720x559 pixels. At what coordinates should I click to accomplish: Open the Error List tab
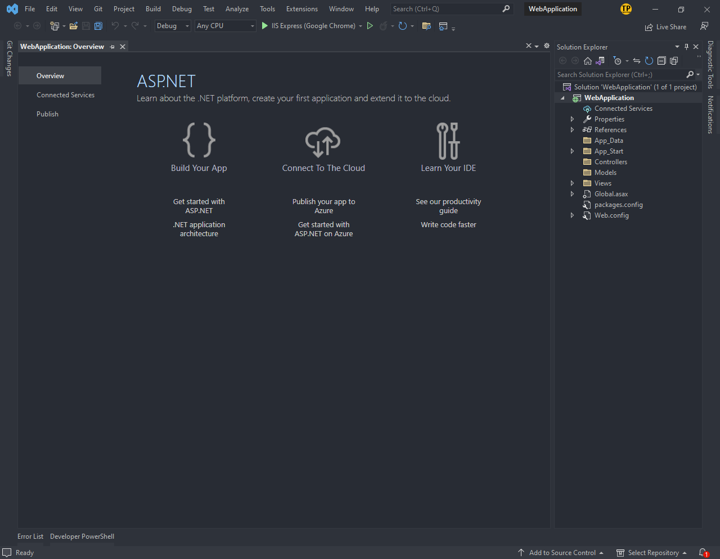tap(30, 537)
